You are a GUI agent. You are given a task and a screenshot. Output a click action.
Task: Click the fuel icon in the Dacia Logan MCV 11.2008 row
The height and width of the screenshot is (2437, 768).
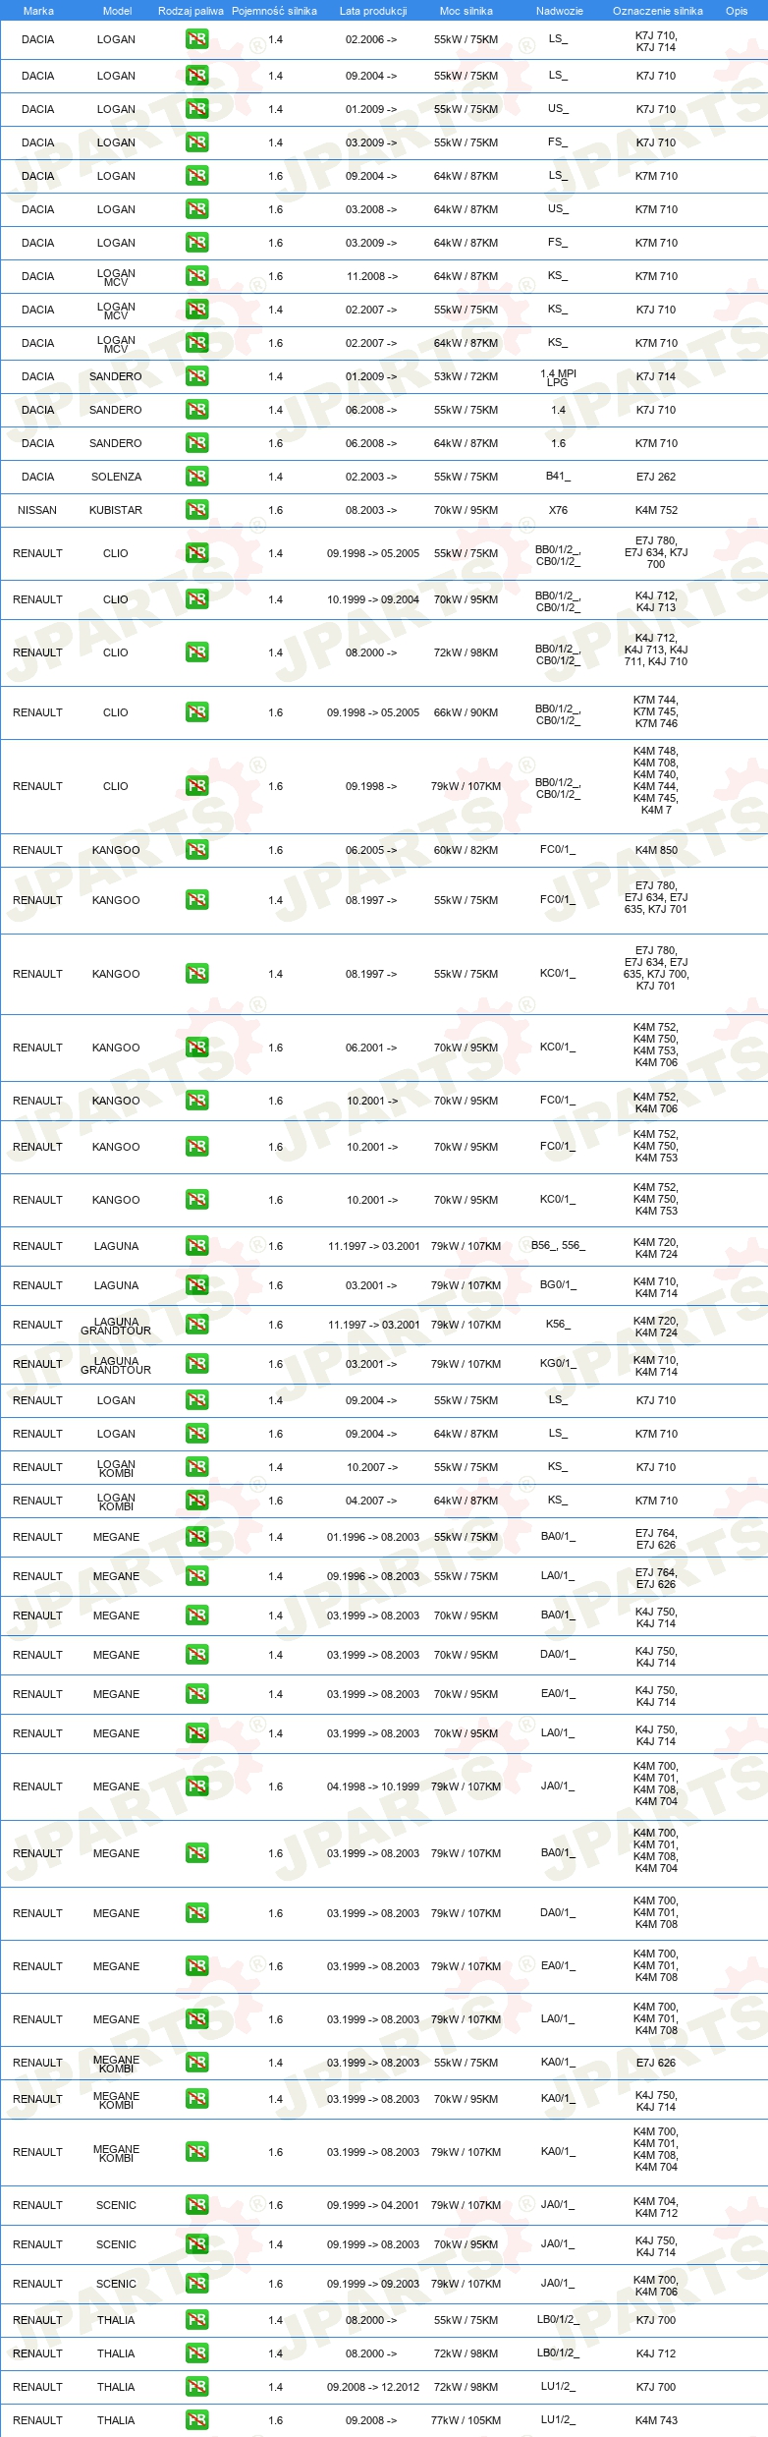pos(196,275)
